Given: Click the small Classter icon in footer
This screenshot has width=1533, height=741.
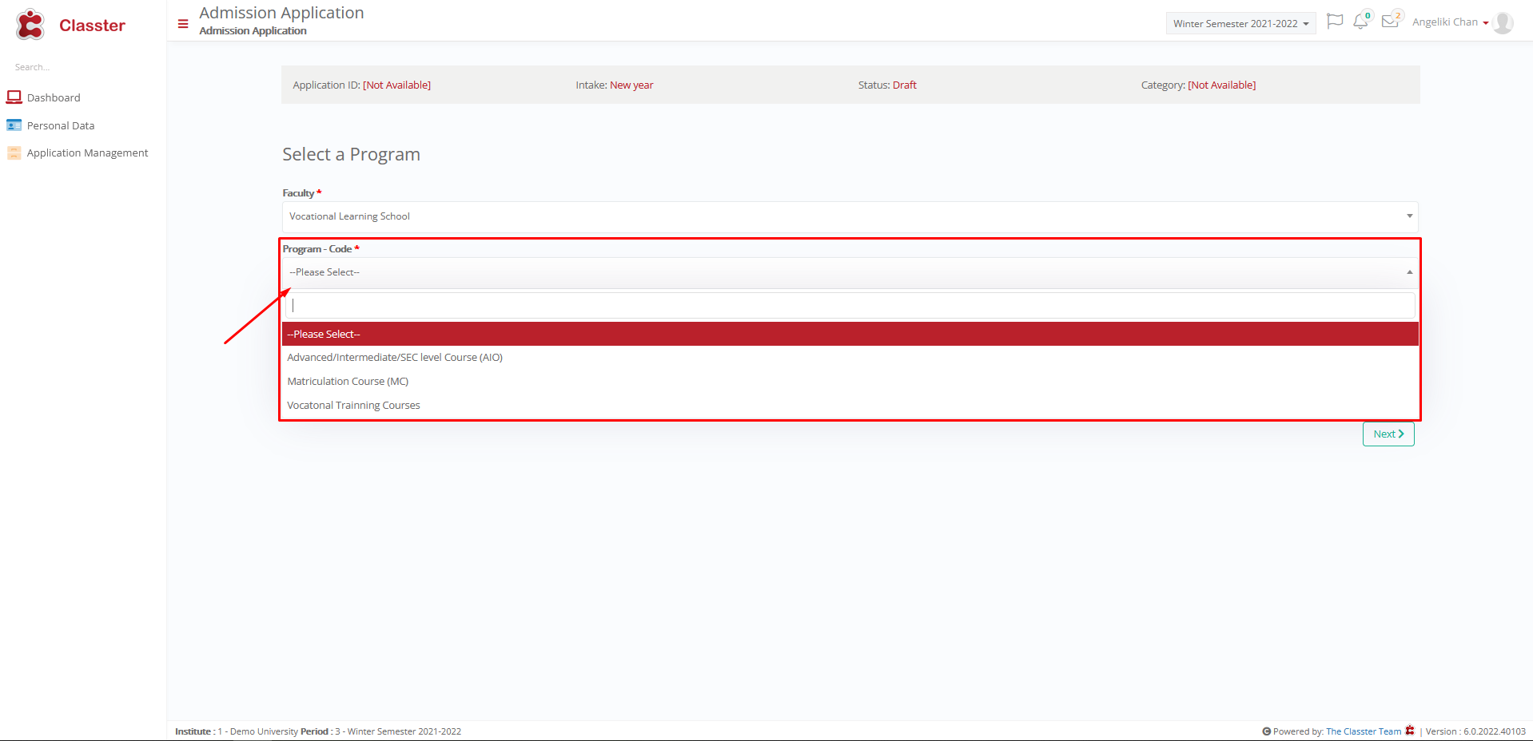Looking at the screenshot, I should click(1410, 731).
